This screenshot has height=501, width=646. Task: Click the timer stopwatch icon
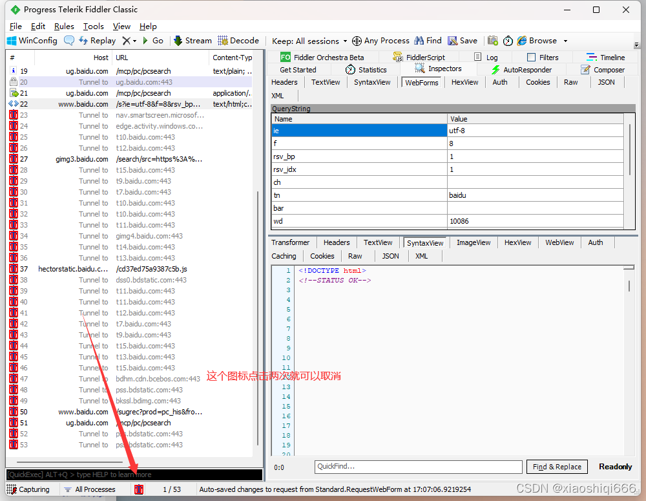[508, 41]
